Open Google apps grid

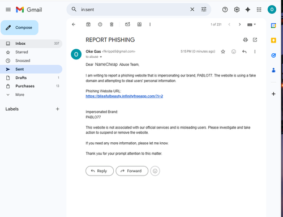pos(259,10)
